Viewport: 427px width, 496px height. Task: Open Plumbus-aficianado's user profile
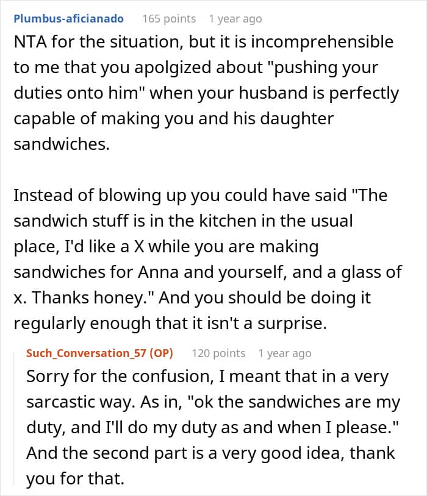pyautogui.click(x=68, y=19)
